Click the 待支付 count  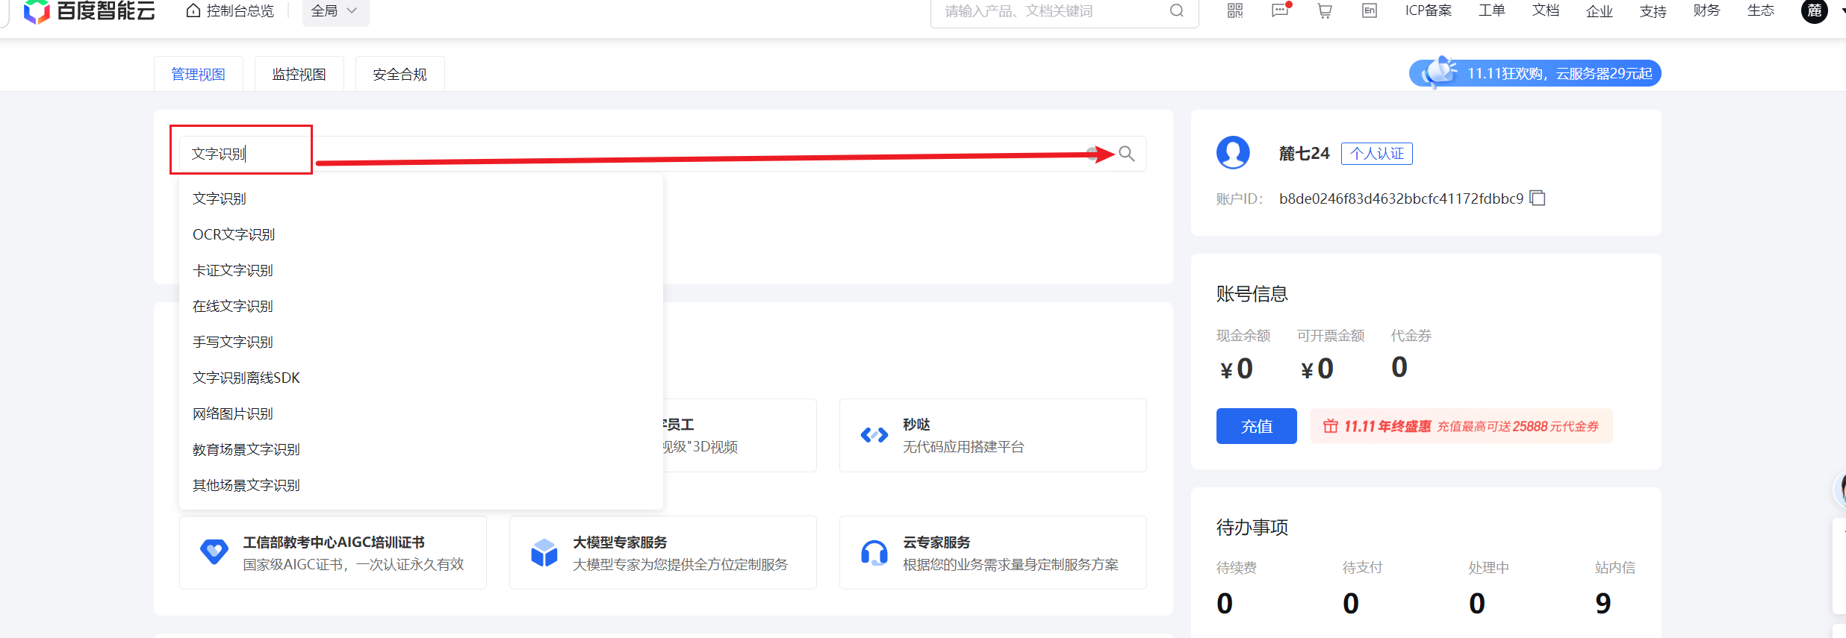pos(1351,603)
